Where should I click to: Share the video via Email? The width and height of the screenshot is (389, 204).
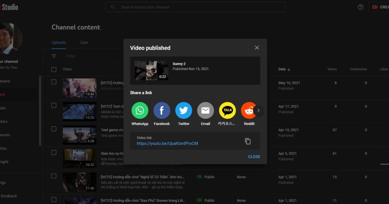[x=206, y=110]
